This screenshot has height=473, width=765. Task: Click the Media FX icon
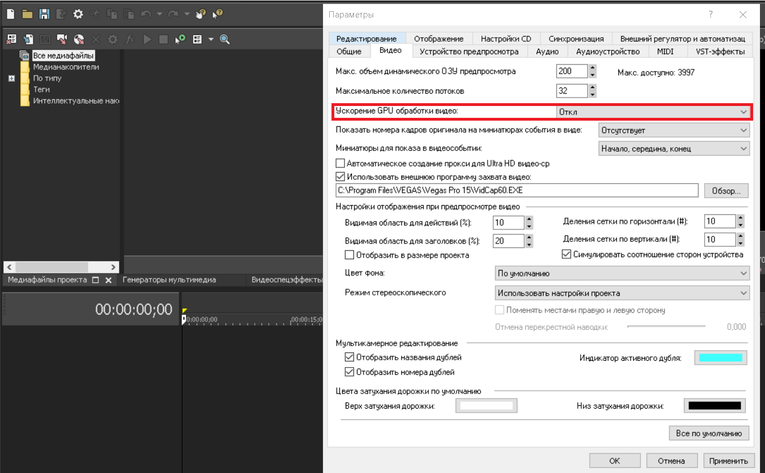point(130,39)
